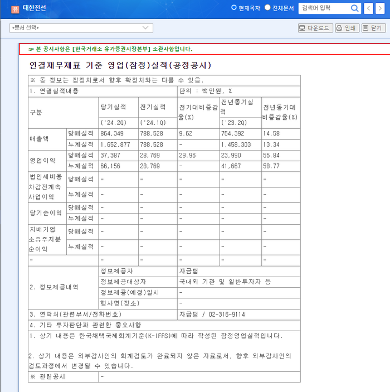Viewport: 390px width, 392px height.
Task: Go to previous search result arrow
Action: click(368, 8)
